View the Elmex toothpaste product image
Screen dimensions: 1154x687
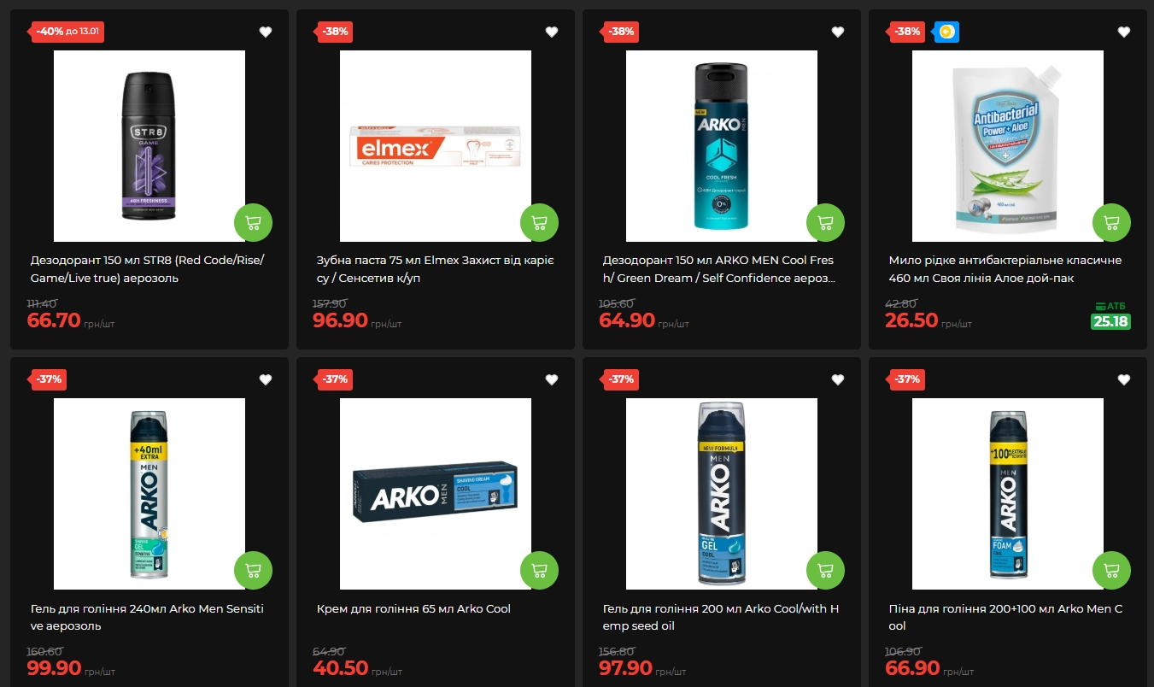pyautogui.click(x=436, y=146)
